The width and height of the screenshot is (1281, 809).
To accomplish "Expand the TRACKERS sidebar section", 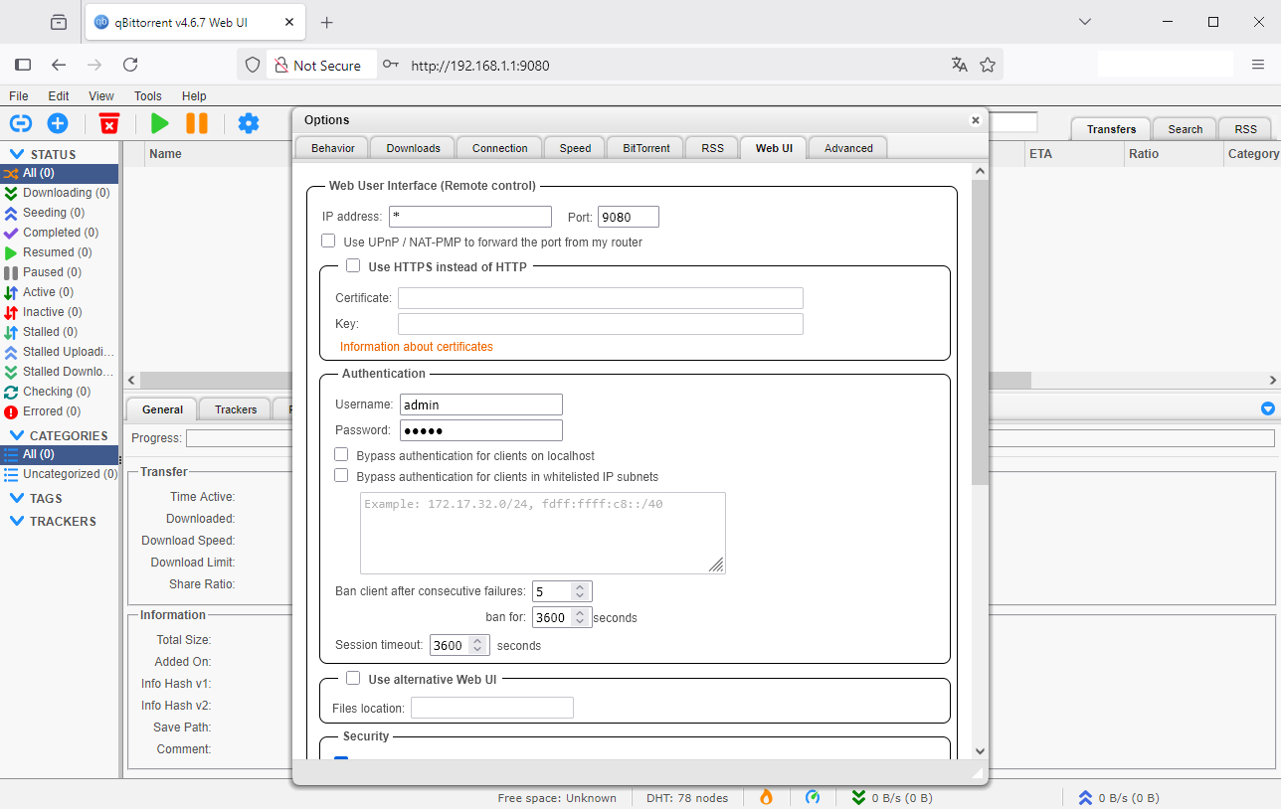I will pyautogui.click(x=17, y=521).
